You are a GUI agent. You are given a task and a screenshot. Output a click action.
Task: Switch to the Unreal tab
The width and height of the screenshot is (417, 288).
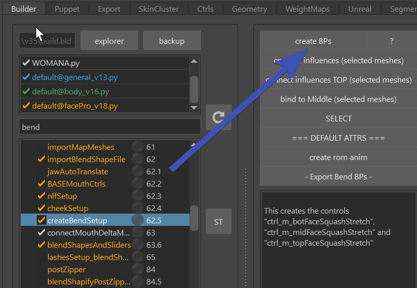tap(360, 9)
